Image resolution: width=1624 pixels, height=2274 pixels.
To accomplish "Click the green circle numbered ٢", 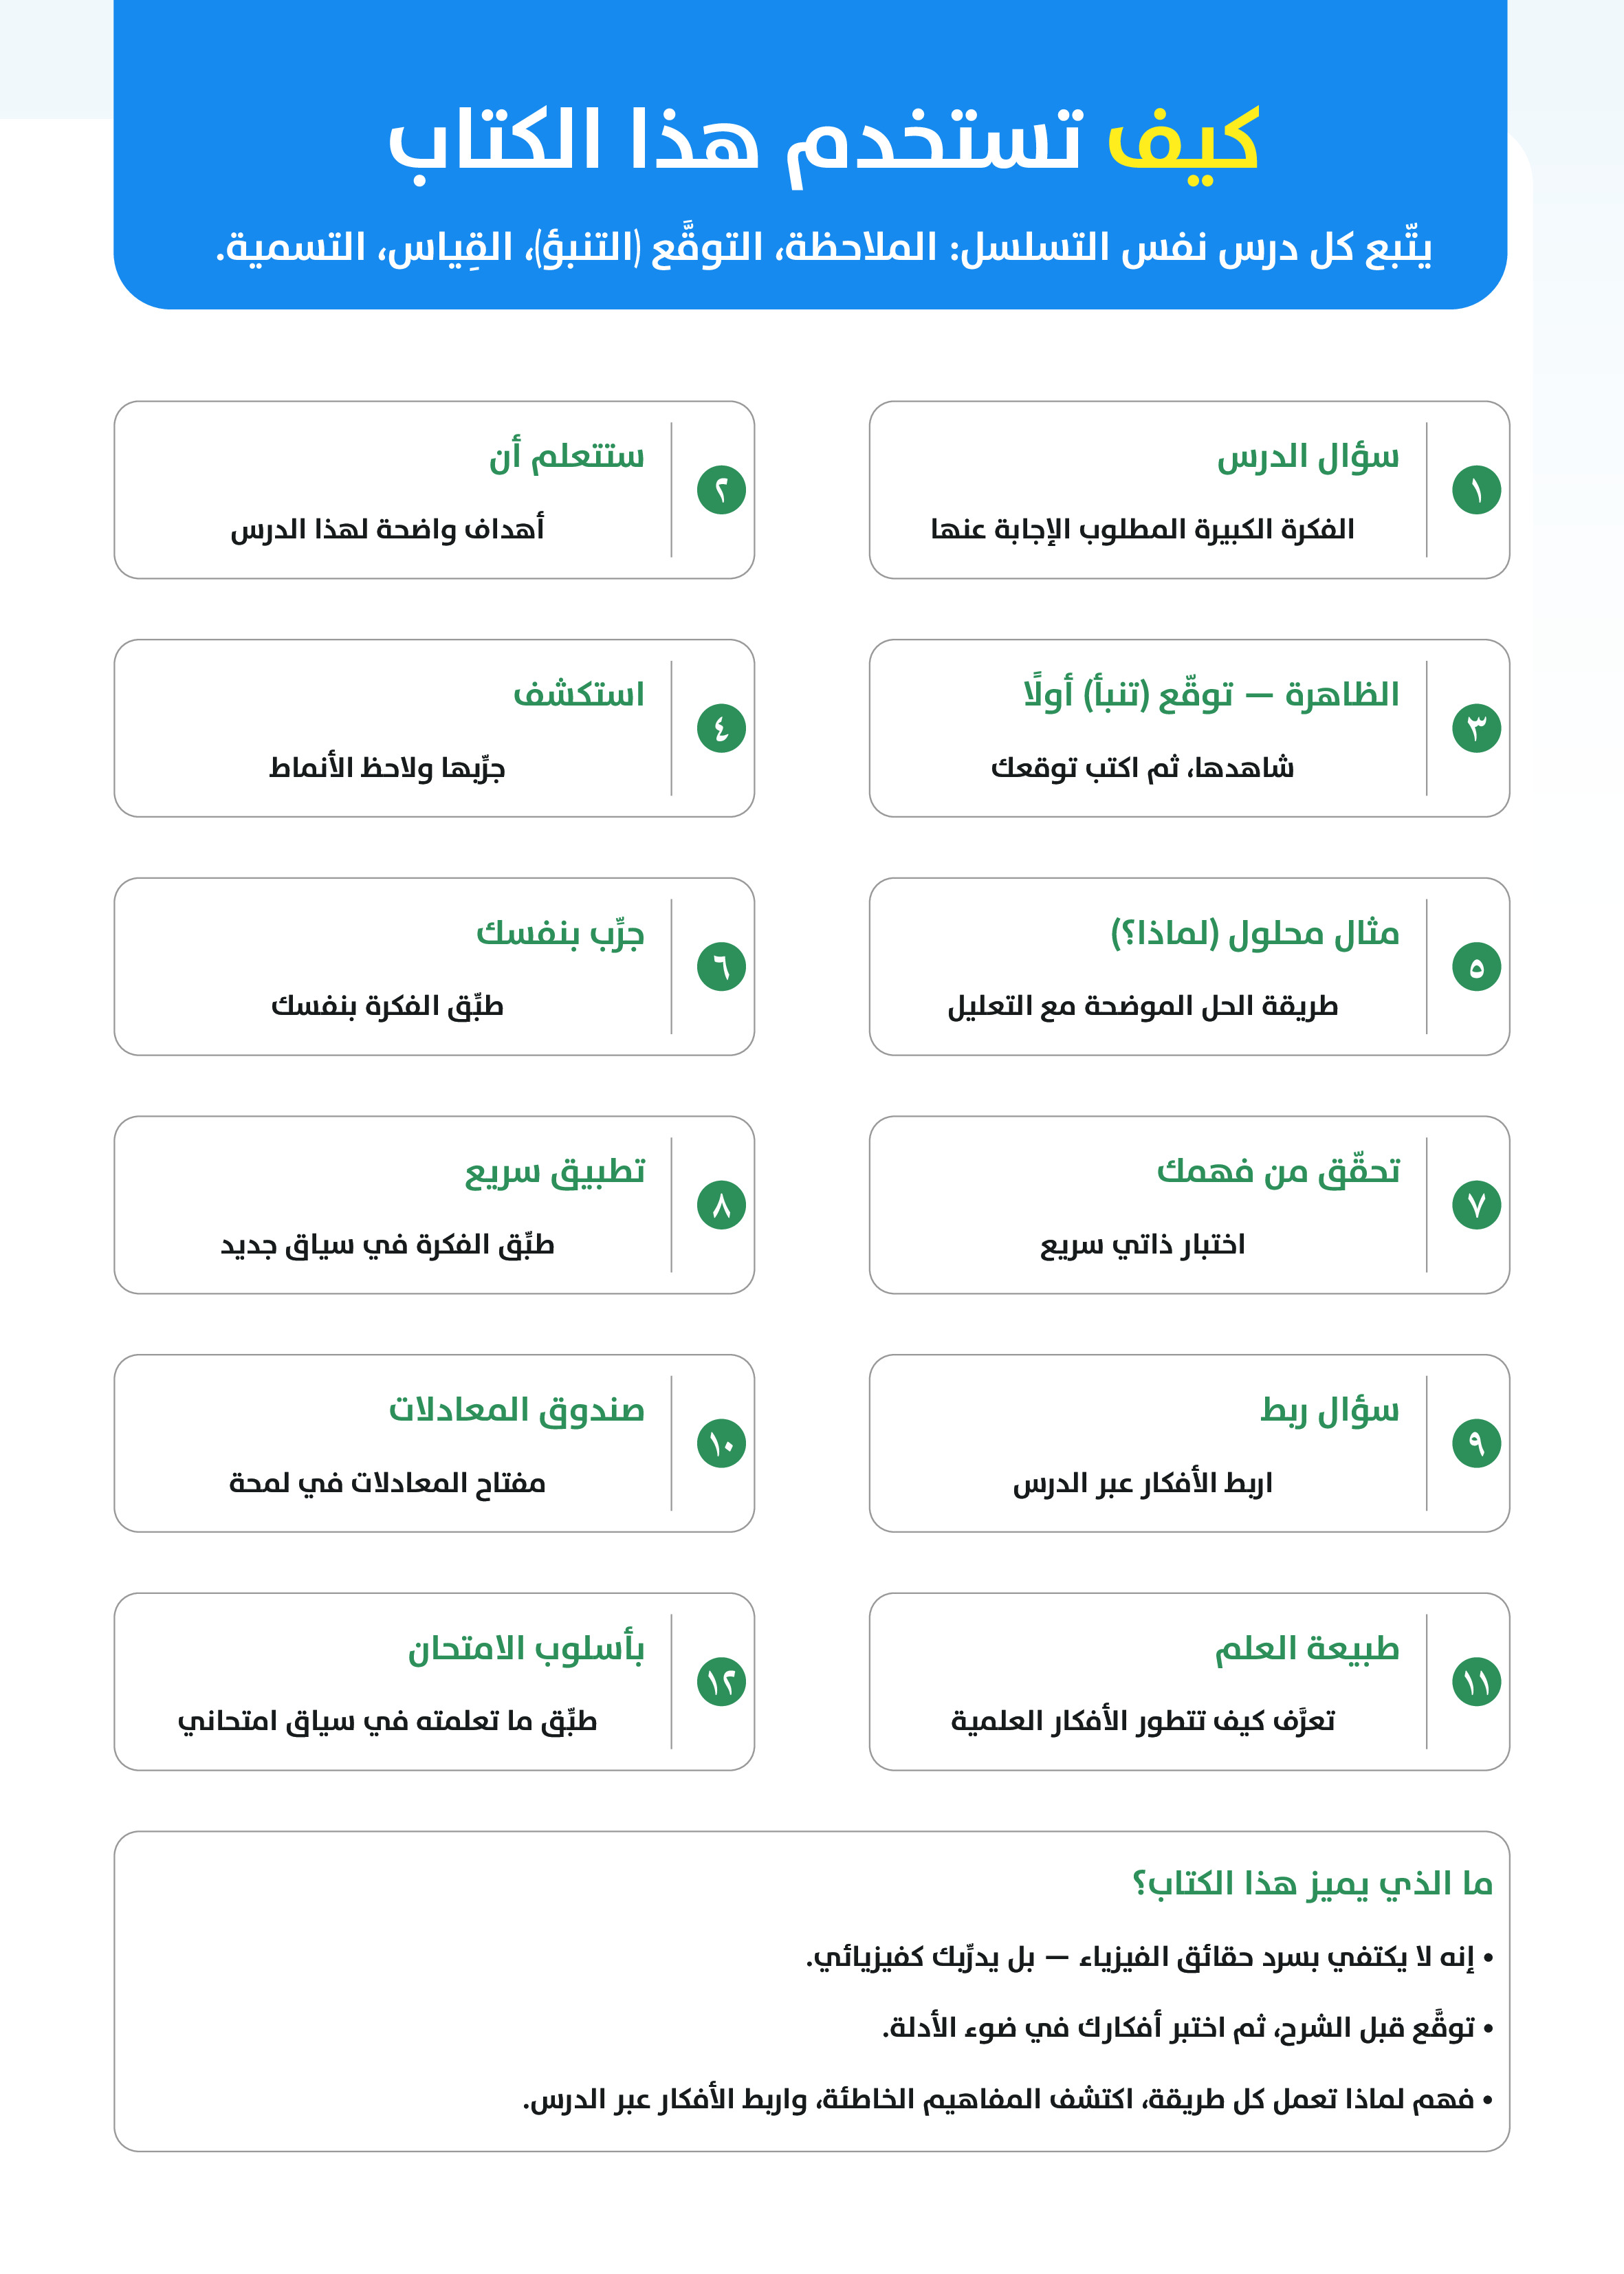I will 721,490.
